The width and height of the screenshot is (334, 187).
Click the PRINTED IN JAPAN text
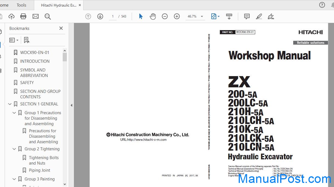click(x=180, y=176)
